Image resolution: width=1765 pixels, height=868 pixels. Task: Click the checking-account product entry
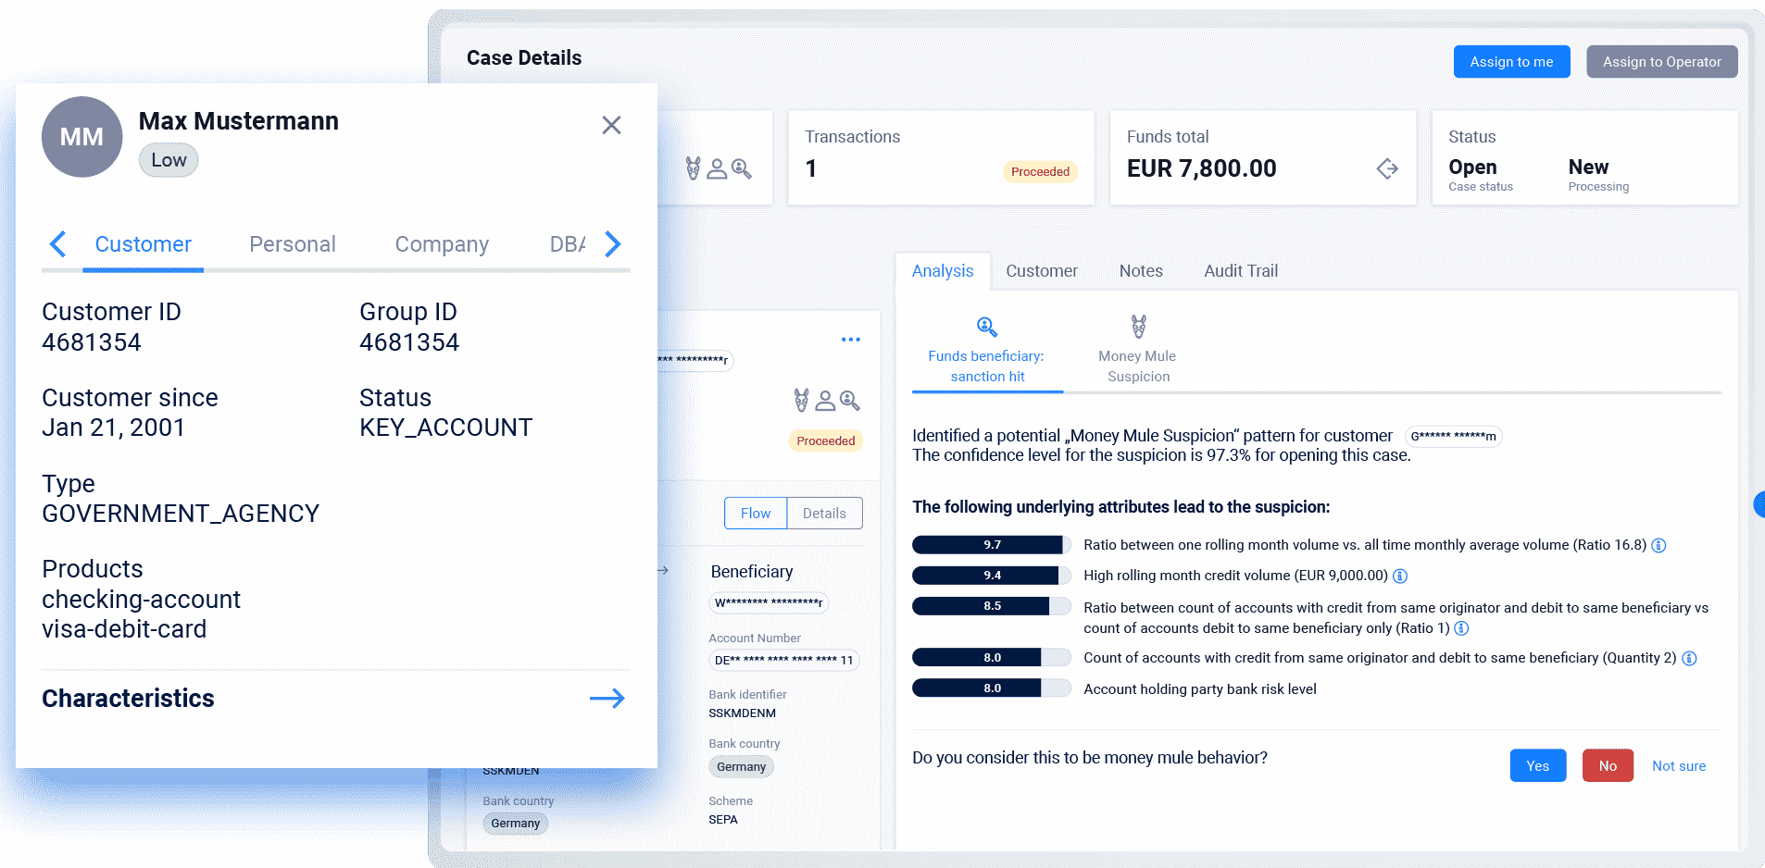click(x=141, y=600)
